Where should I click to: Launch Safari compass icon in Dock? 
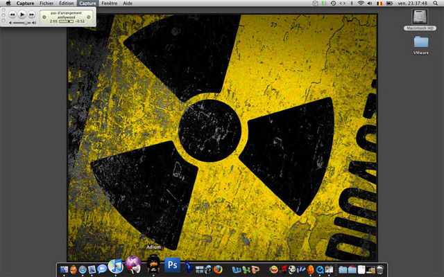tap(83, 269)
